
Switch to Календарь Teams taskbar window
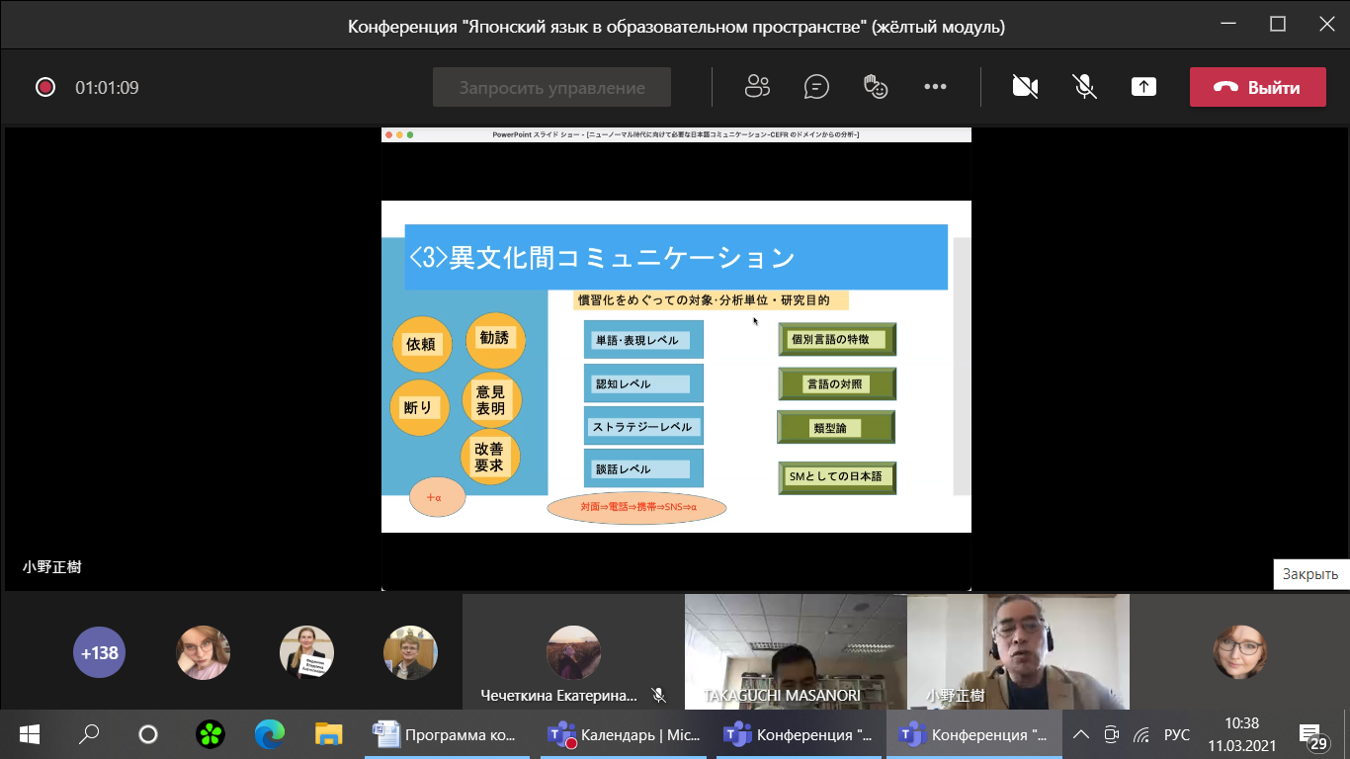tap(625, 734)
